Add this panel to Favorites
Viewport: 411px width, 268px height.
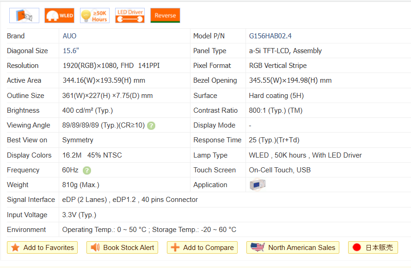42,248
